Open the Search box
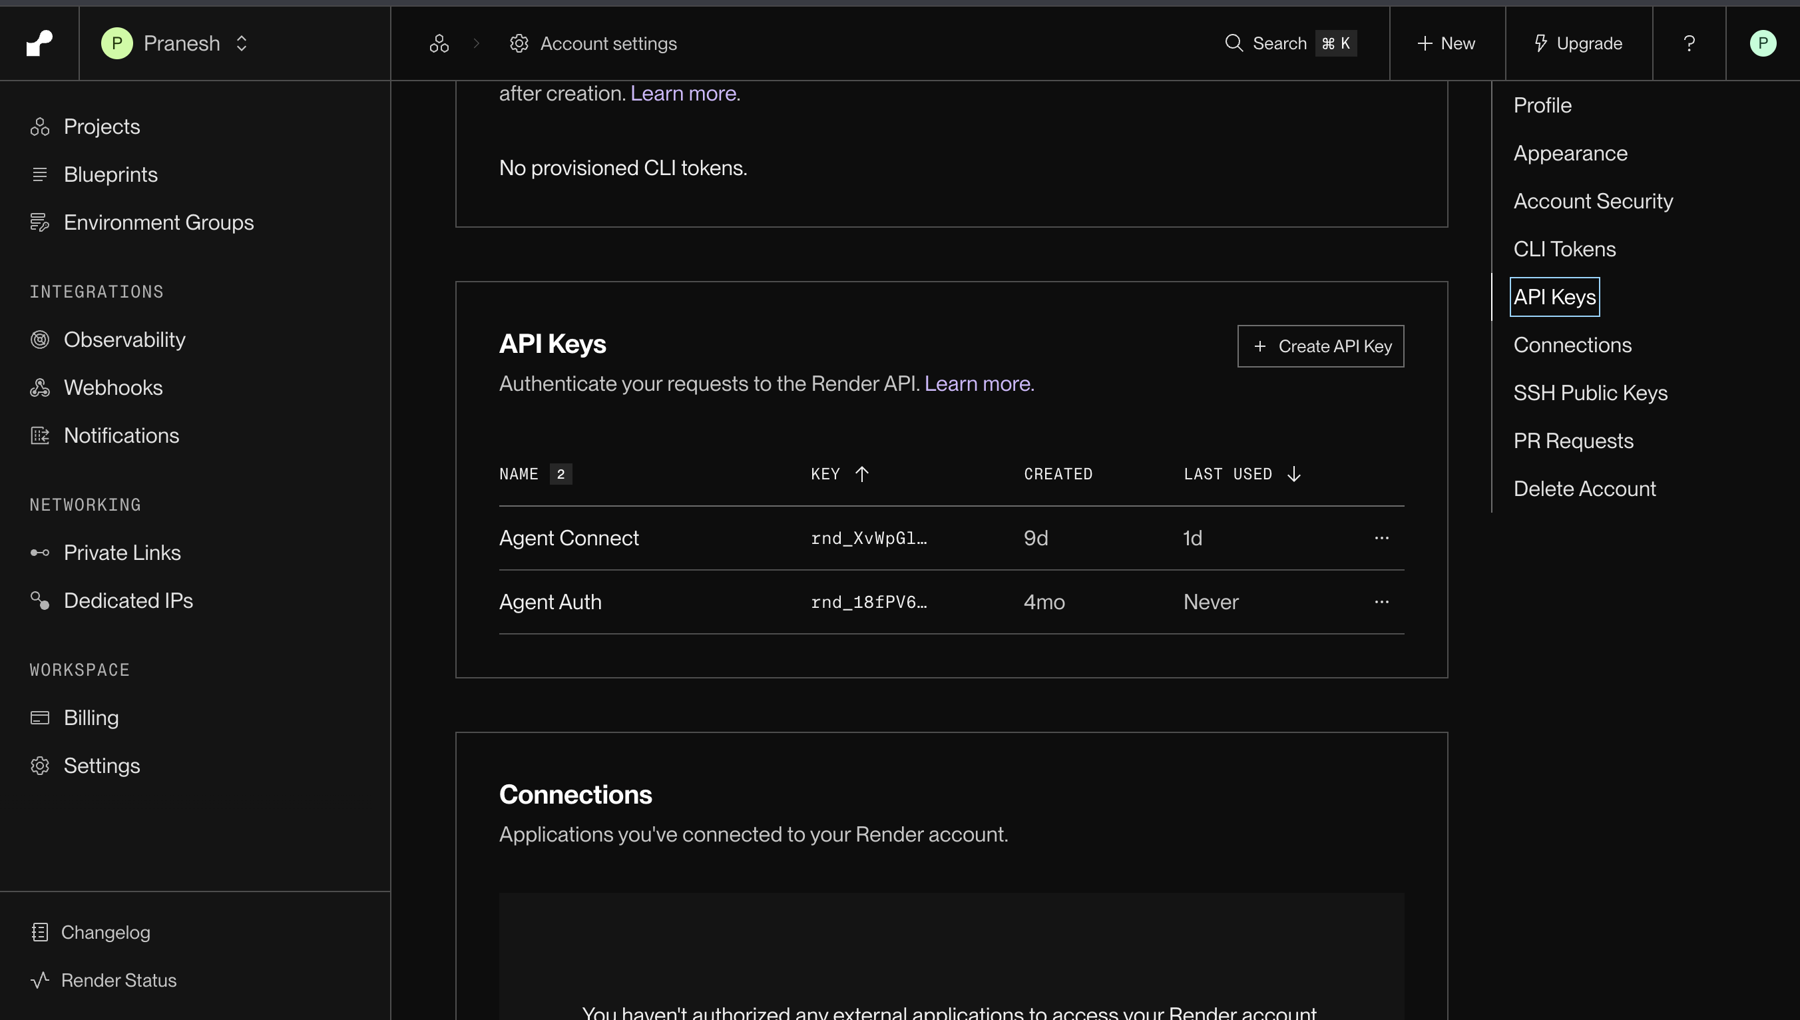Screen dimensions: 1800x1020 tap(1290, 43)
